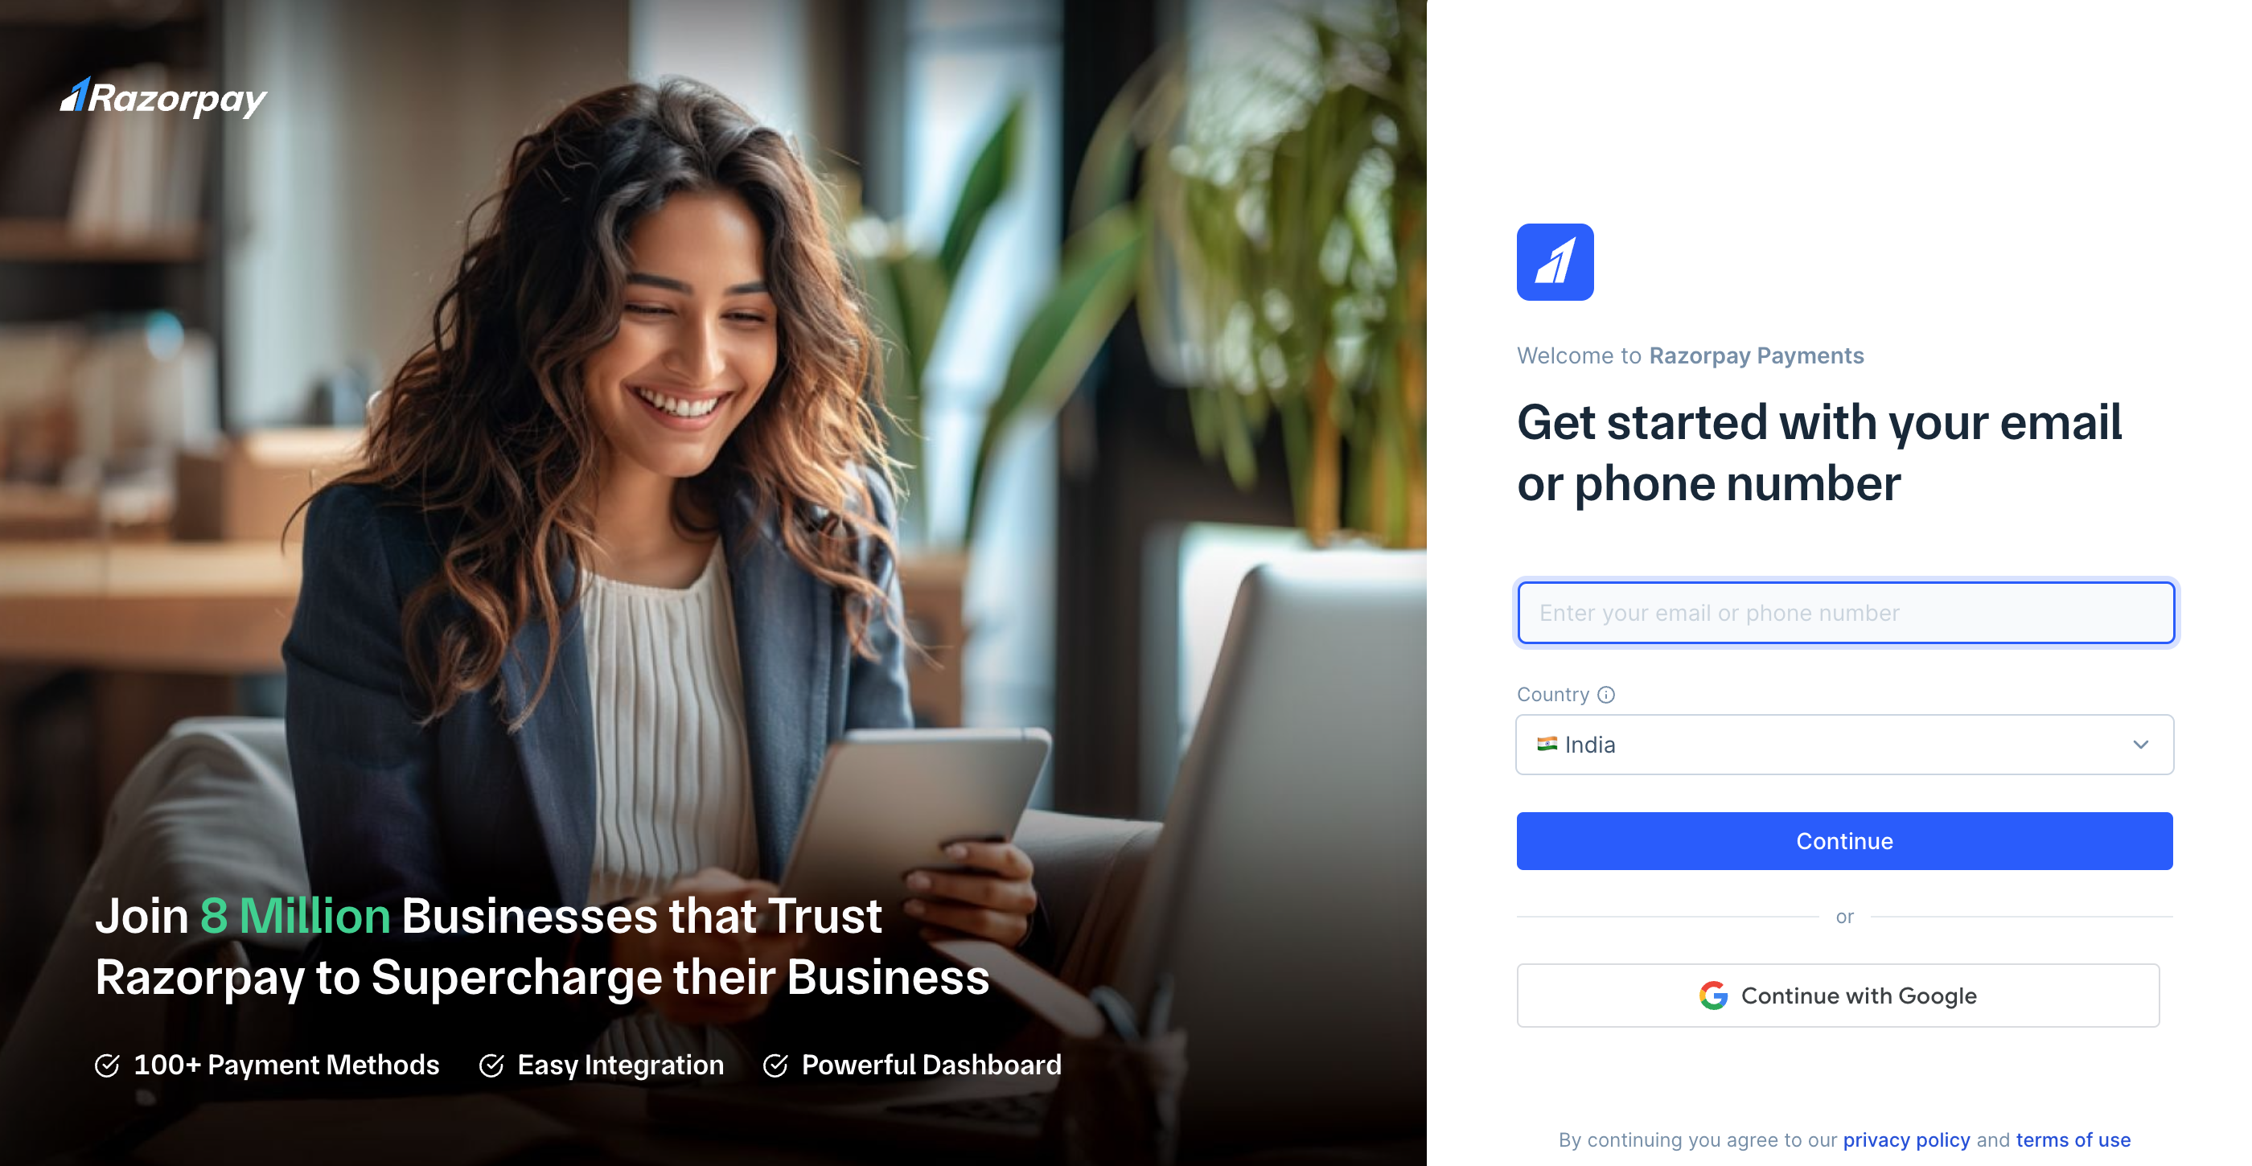Click the Continue with Google button

click(1846, 995)
